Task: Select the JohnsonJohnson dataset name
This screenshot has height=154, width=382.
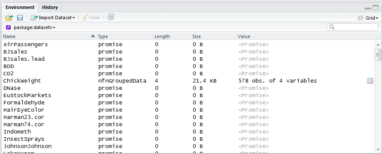Action: click(x=27, y=146)
